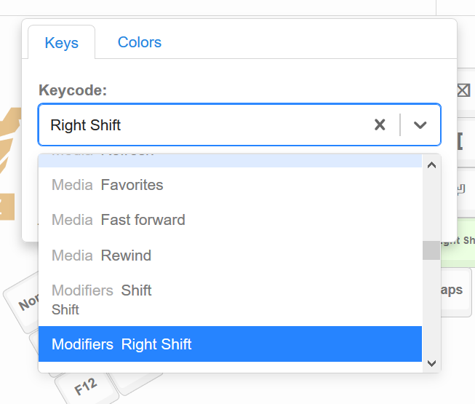Screen dimensions: 475x404
Task: Click dropdown list scroll up arrow
Action: 431,165
